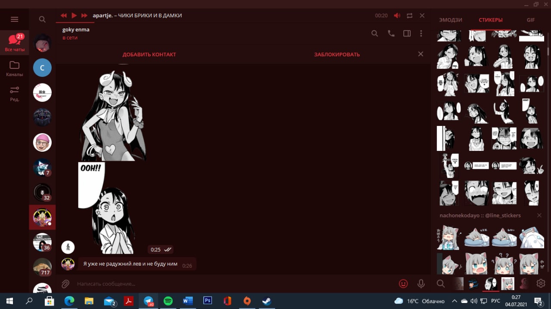Open chat with 36 unread badge
The height and width of the screenshot is (309, 551).
42,242
